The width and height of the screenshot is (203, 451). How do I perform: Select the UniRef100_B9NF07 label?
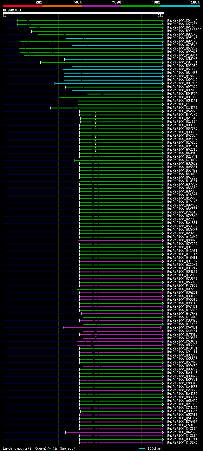pyautogui.click(x=182, y=94)
